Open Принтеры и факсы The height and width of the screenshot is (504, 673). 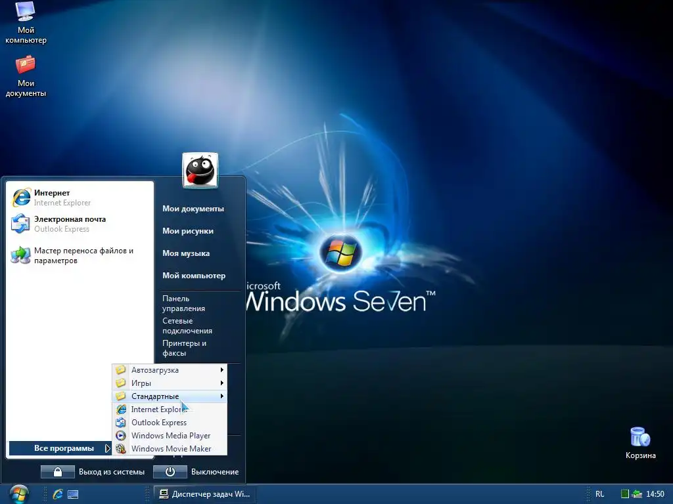click(184, 348)
